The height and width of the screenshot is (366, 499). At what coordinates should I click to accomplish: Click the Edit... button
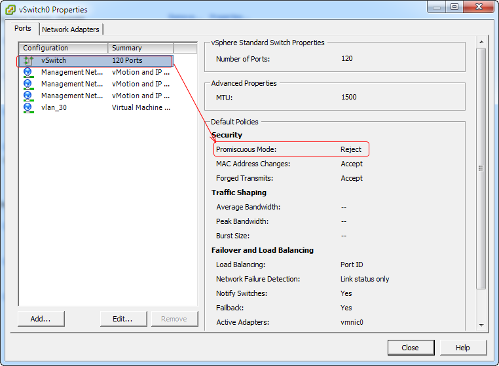(x=123, y=319)
